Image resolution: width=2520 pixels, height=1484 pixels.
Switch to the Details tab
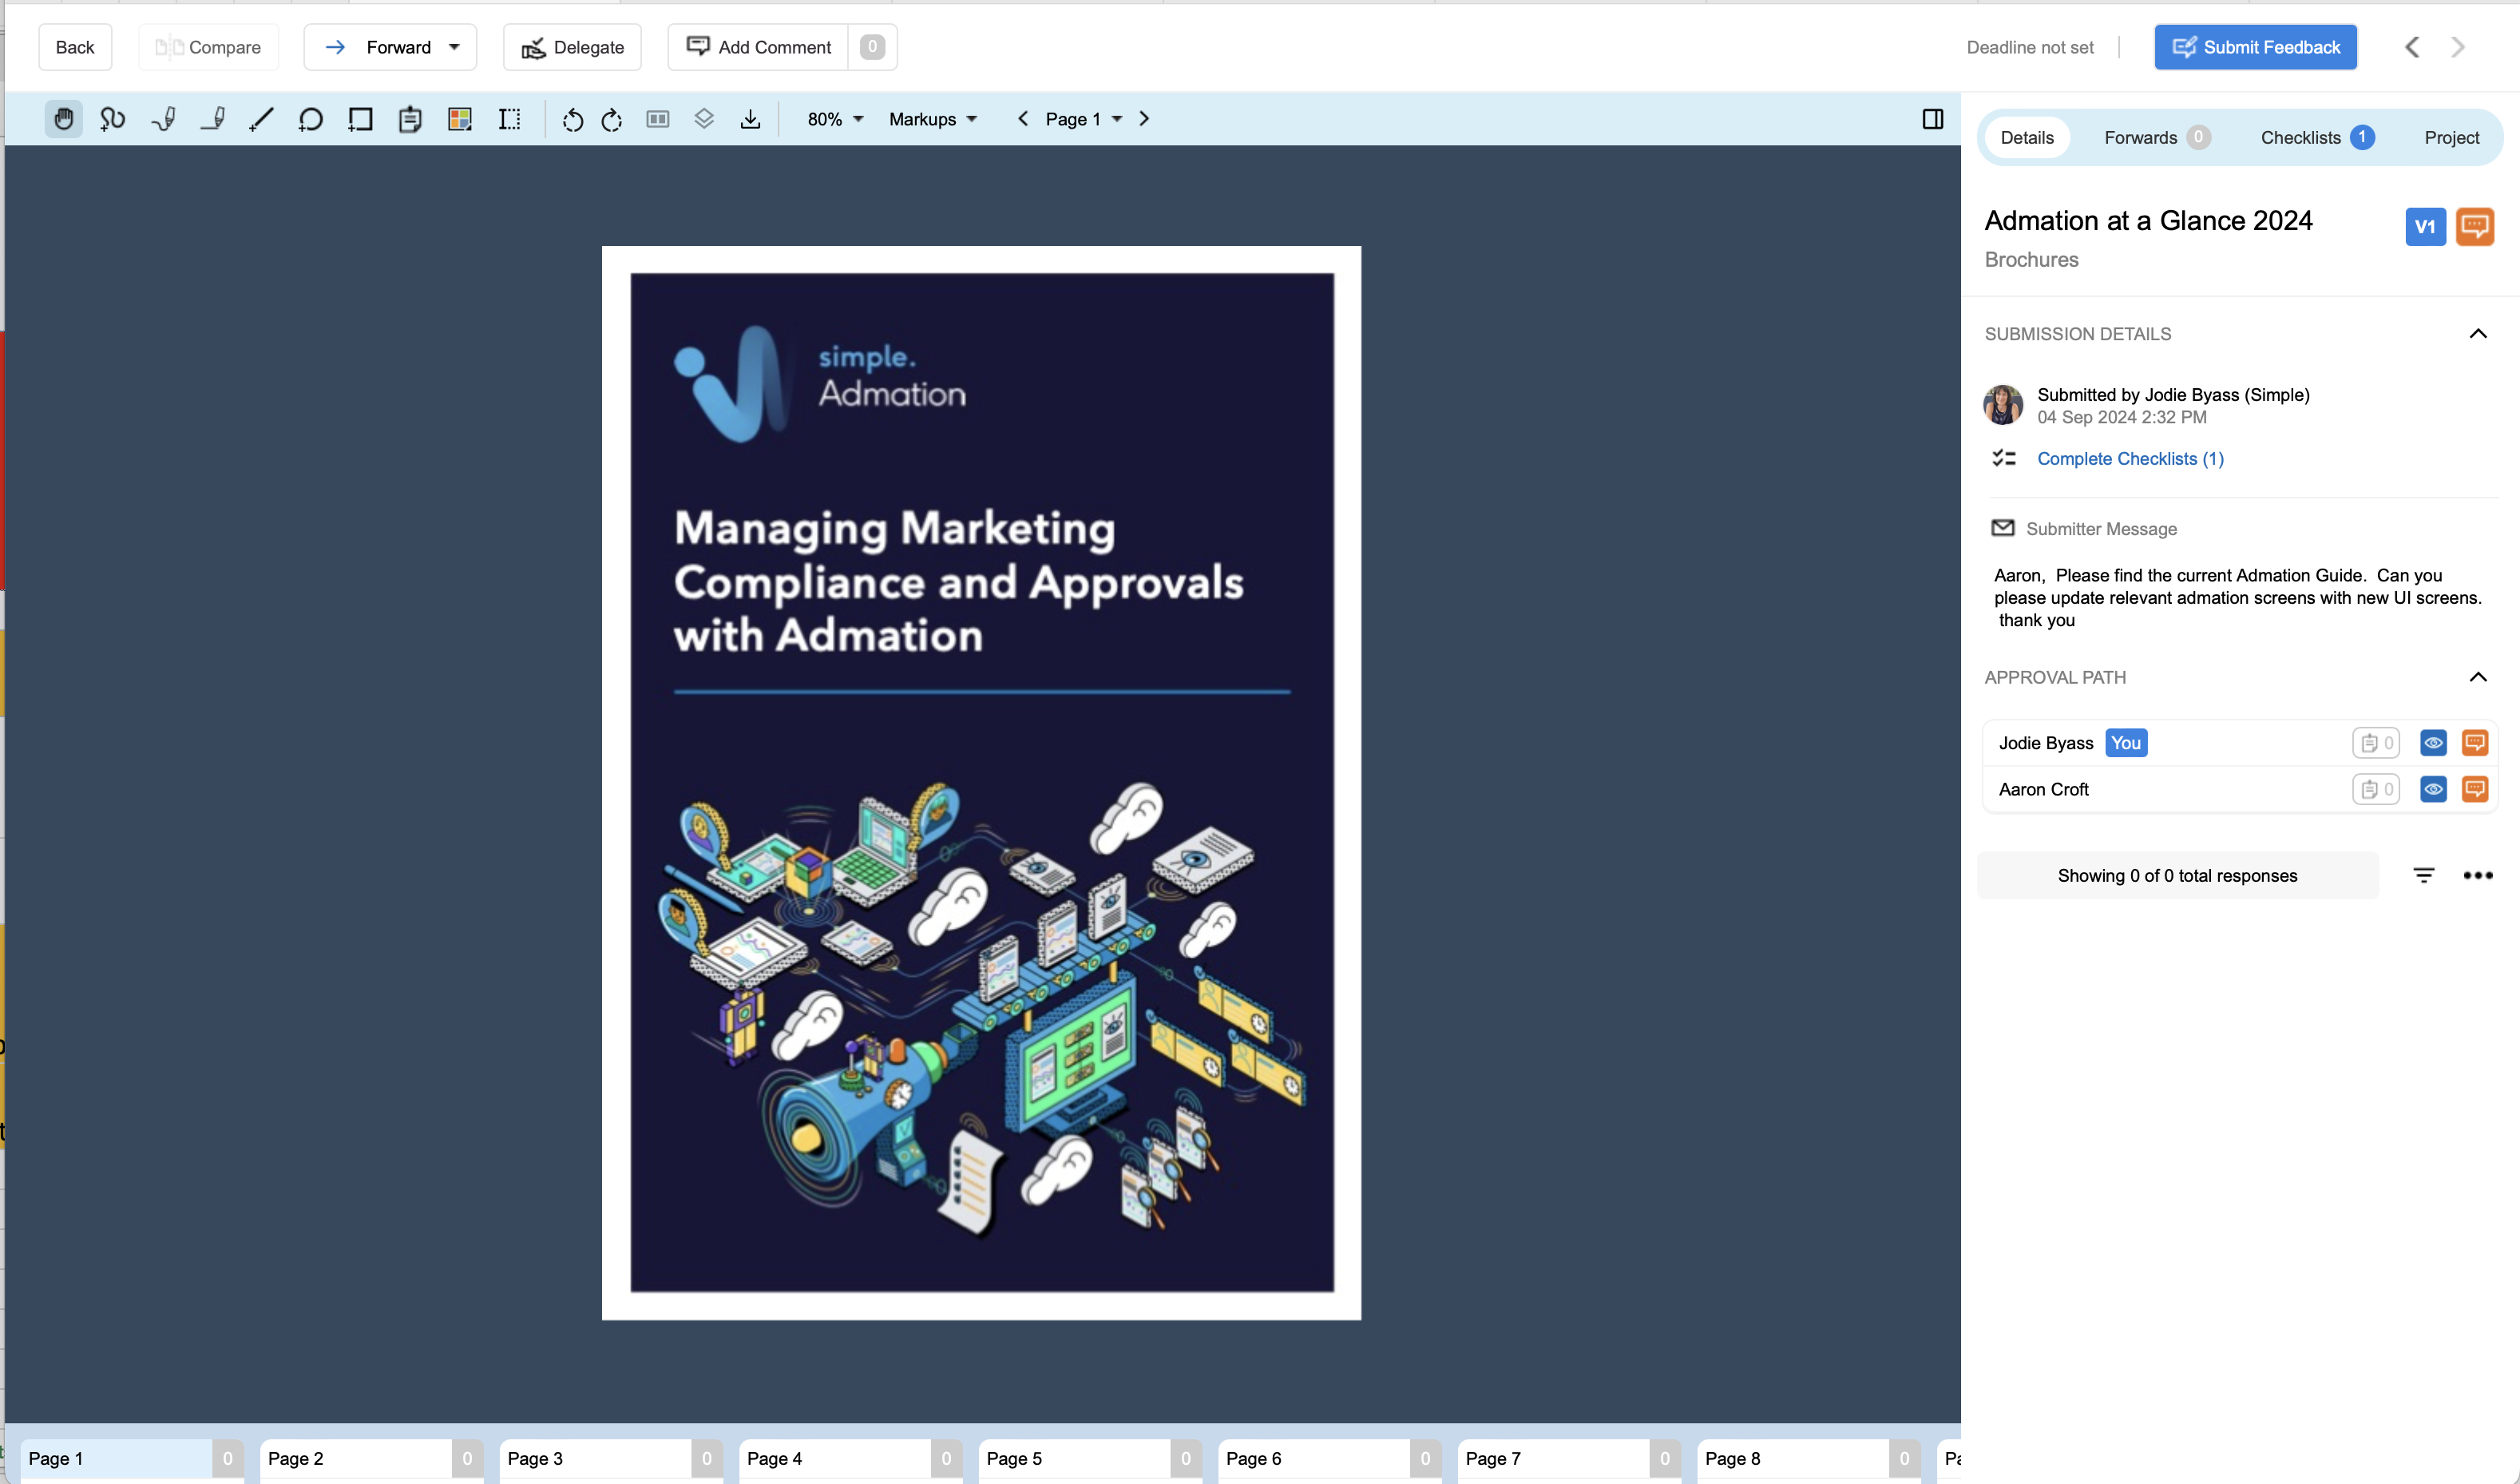tap(2027, 138)
